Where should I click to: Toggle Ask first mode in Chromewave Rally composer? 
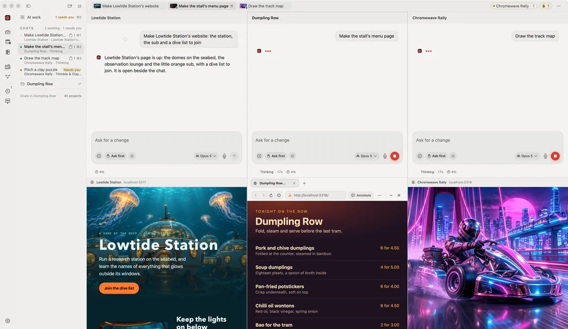pyautogui.click(x=437, y=156)
